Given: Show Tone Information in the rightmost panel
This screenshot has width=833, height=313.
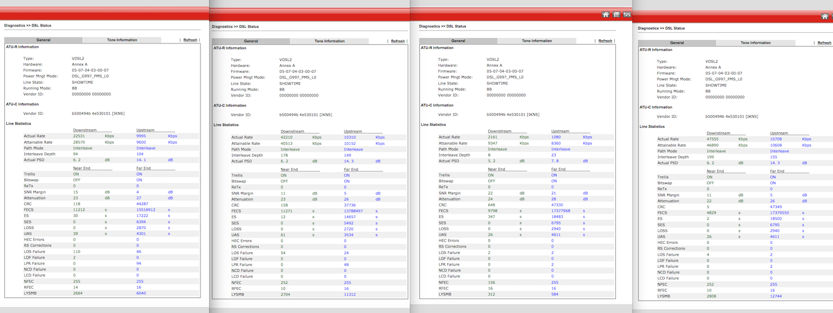Looking at the screenshot, I should point(755,43).
